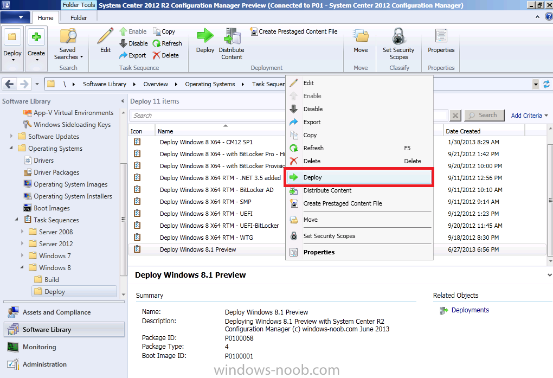The height and width of the screenshot is (378, 553).
Task: Choose Properties from the context menu
Action: [359, 252]
